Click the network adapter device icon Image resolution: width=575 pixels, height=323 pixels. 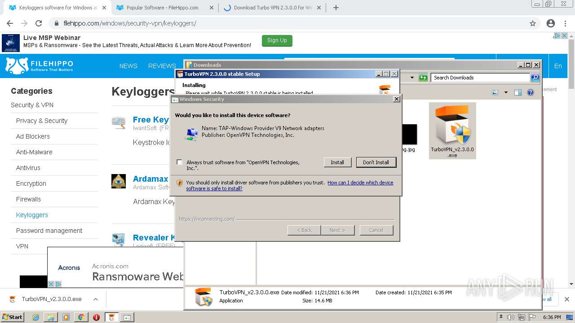tap(192, 134)
